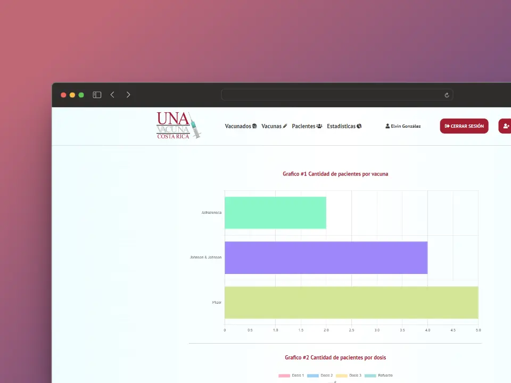Open the Pacientes section

(307, 126)
